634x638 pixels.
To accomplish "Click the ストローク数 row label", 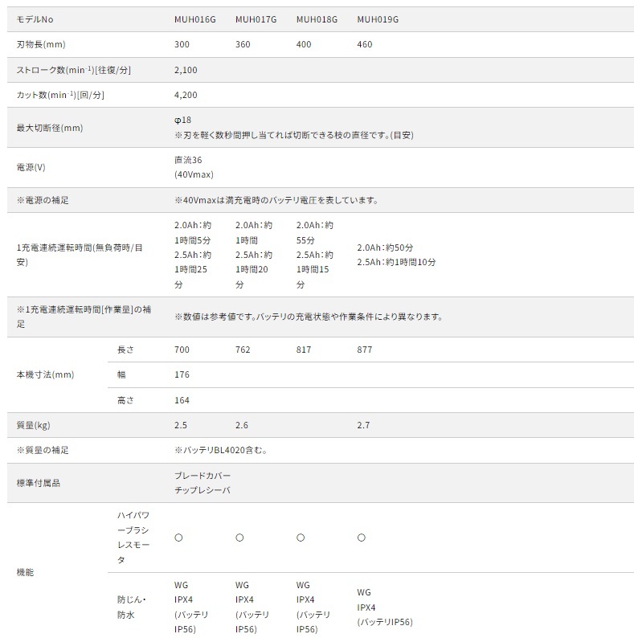I will pyautogui.click(x=74, y=70).
